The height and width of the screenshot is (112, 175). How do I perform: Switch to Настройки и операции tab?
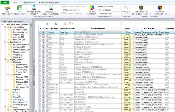tap(49, 3)
